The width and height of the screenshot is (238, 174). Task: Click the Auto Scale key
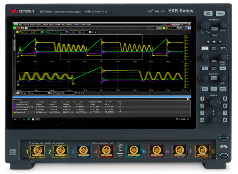click(205, 48)
